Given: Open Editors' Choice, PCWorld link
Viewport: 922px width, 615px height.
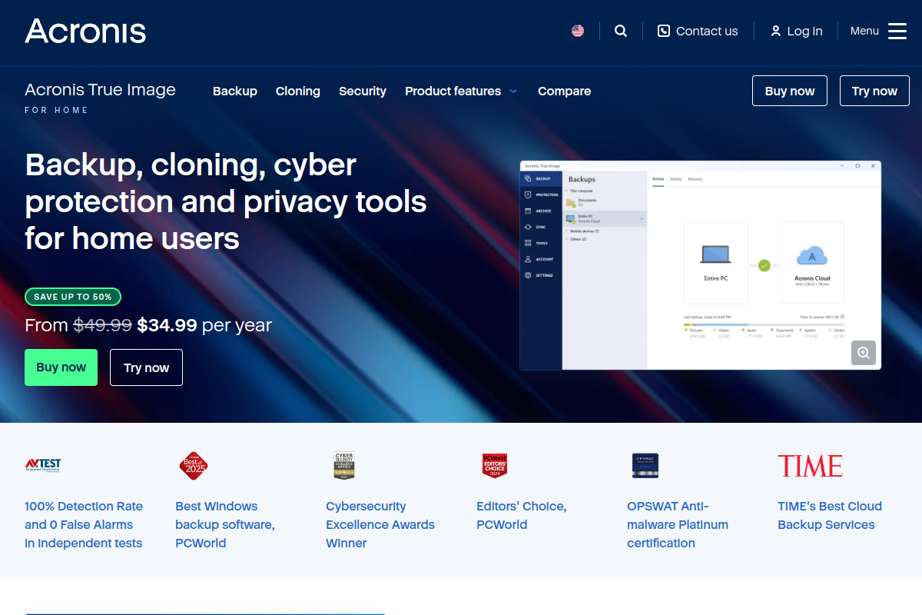Looking at the screenshot, I should (522, 515).
